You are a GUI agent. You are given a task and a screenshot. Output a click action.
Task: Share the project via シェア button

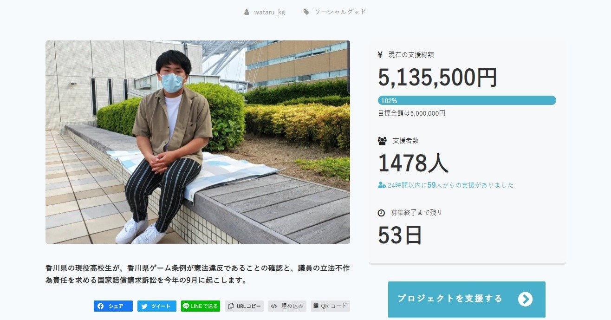click(113, 306)
